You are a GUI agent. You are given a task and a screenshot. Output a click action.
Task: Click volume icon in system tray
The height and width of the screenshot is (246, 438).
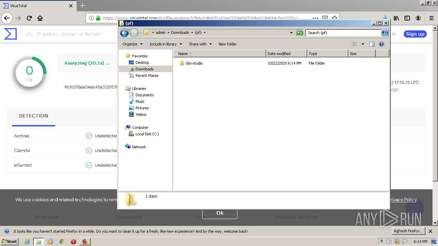tap(389, 242)
